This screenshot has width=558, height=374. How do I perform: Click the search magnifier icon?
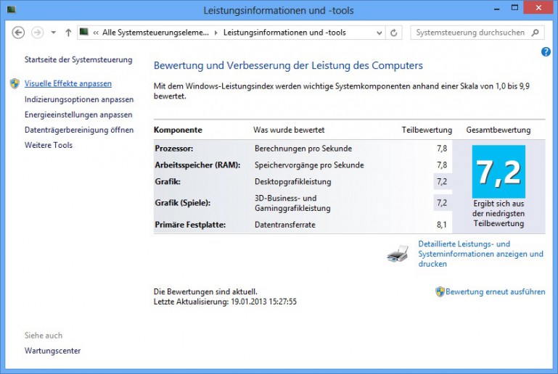[535, 33]
